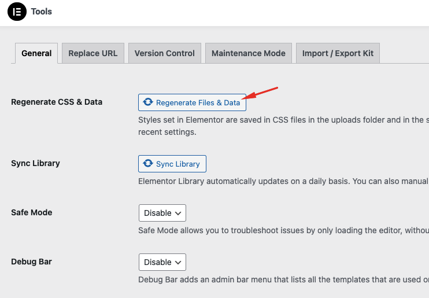429x298 pixels.
Task: Open the General tab
Action: [36, 53]
